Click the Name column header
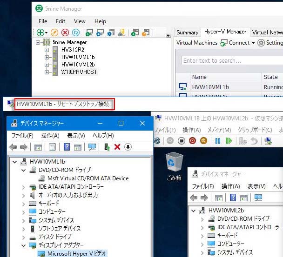The image size is (283, 257). 226,77
